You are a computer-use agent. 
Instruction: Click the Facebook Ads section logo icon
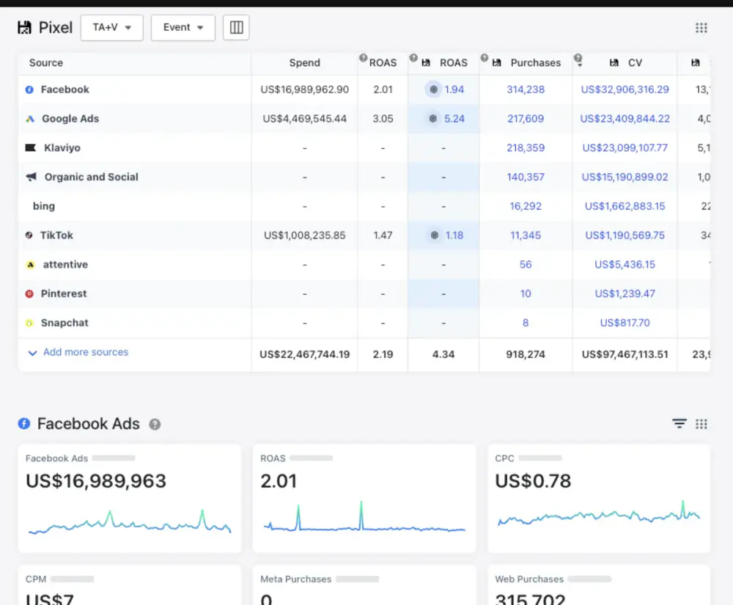24,424
